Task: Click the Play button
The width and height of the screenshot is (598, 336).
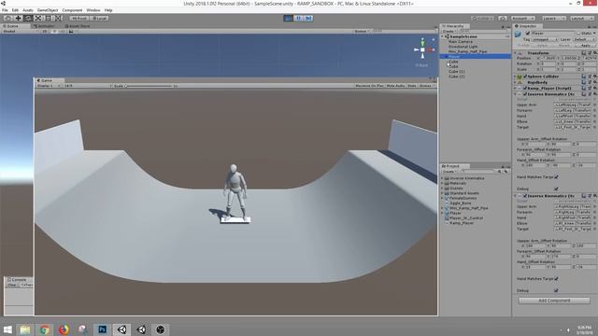Action: point(289,19)
